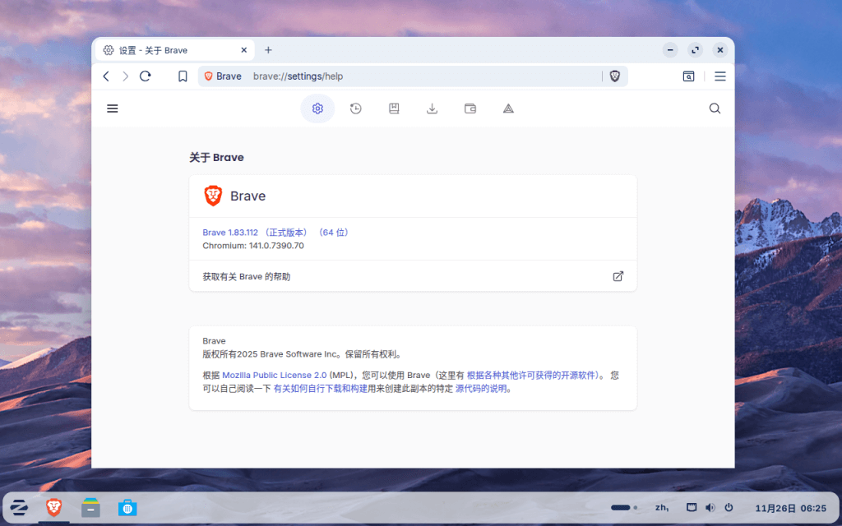Click the Brave site info chip
The height and width of the screenshot is (526, 842).
click(224, 76)
